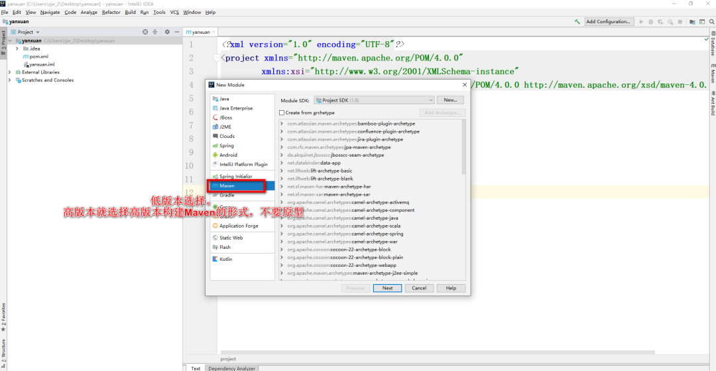Click the Build Project hammer icon

point(577,21)
